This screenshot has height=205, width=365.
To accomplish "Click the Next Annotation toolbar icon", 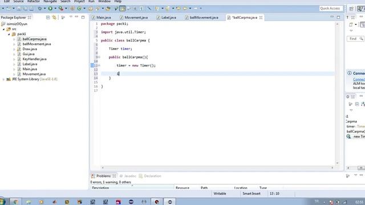I will [157, 9].
